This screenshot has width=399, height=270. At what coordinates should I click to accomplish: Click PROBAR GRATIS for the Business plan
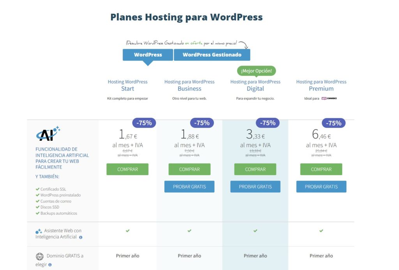coord(189,187)
